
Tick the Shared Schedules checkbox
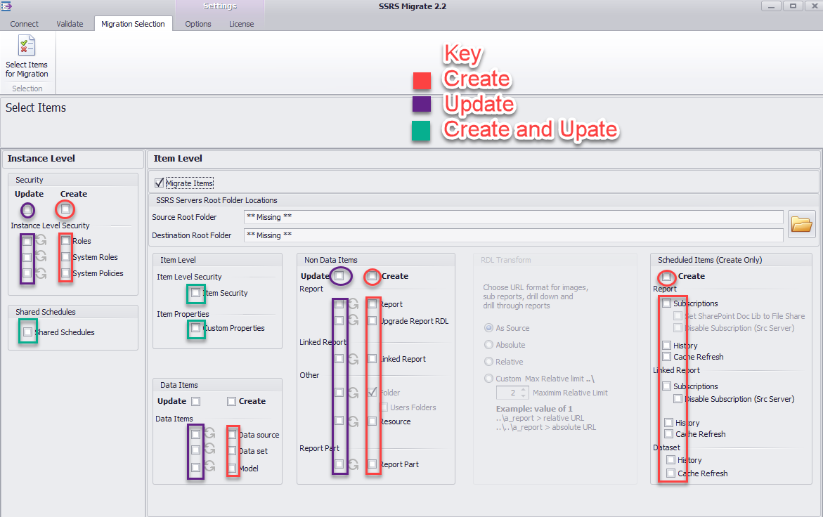pyautogui.click(x=28, y=332)
